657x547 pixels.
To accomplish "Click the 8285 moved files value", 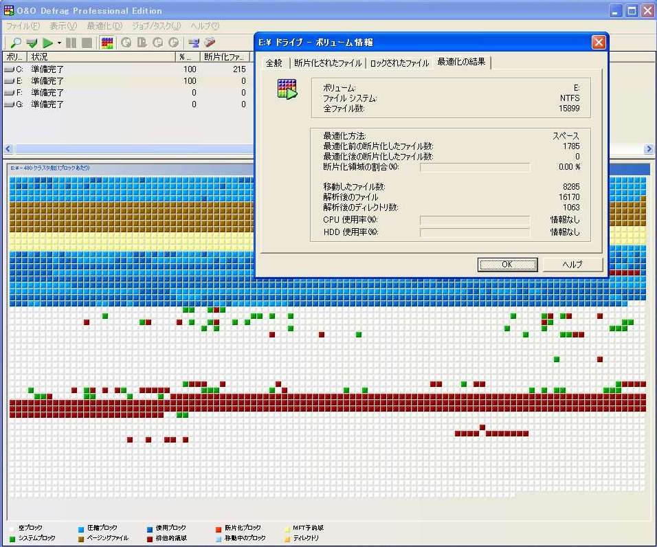I will click(571, 187).
